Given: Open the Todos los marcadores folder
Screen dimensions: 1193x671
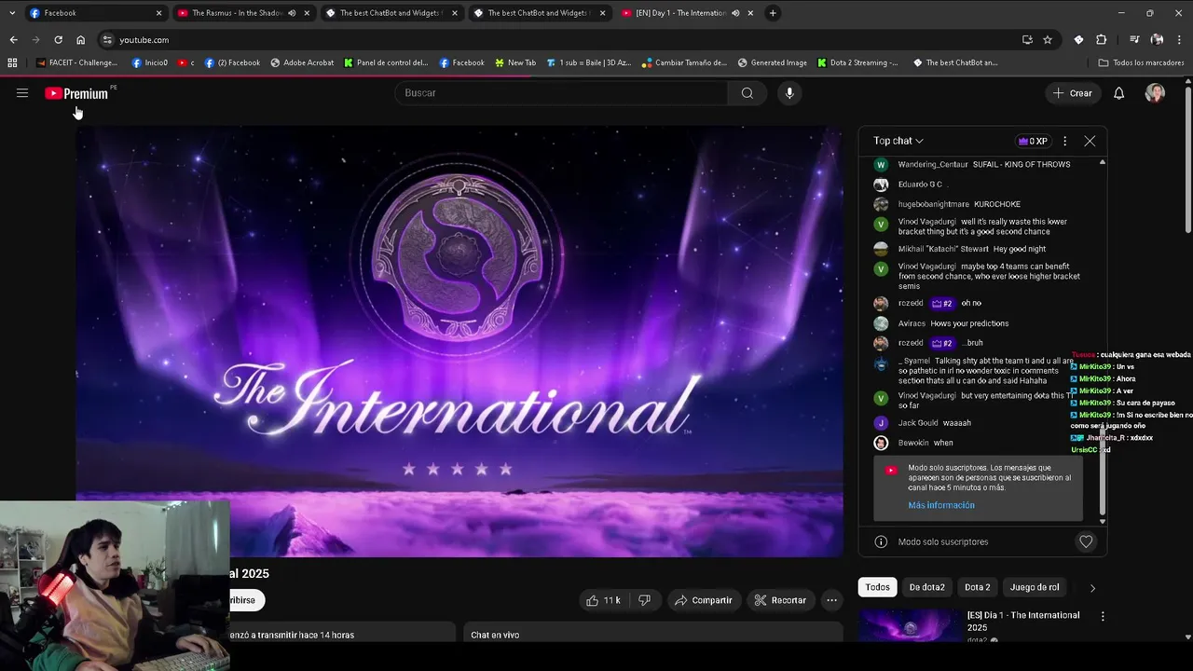Looking at the screenshot, I should (x=1141, y=62).
